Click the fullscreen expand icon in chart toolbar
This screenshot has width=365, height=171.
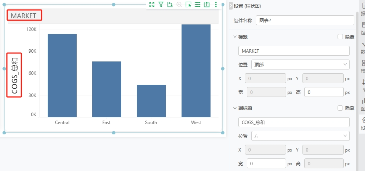(152, 5)
